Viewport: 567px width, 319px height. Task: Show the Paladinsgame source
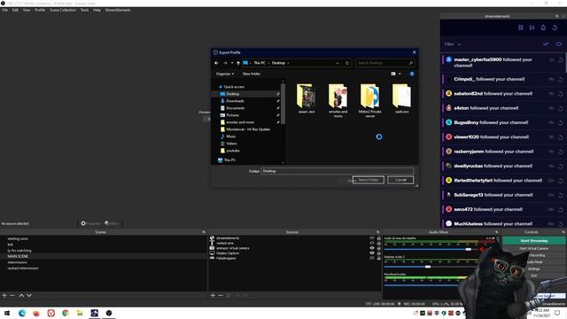pyautogui.click(x=372, y=258)
